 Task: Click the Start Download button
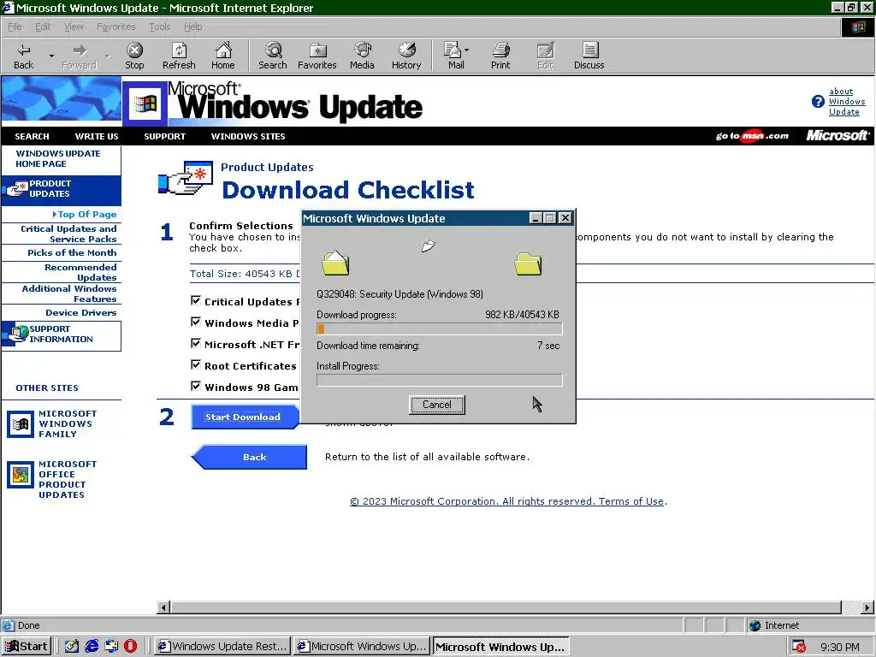(x=244, y=417)
